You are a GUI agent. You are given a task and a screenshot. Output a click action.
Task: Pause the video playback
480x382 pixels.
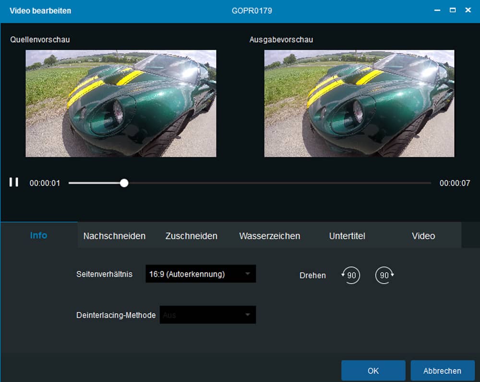point(14,182)
